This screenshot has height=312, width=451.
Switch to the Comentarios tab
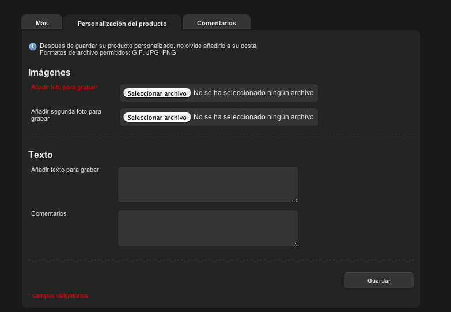(217, 23)
